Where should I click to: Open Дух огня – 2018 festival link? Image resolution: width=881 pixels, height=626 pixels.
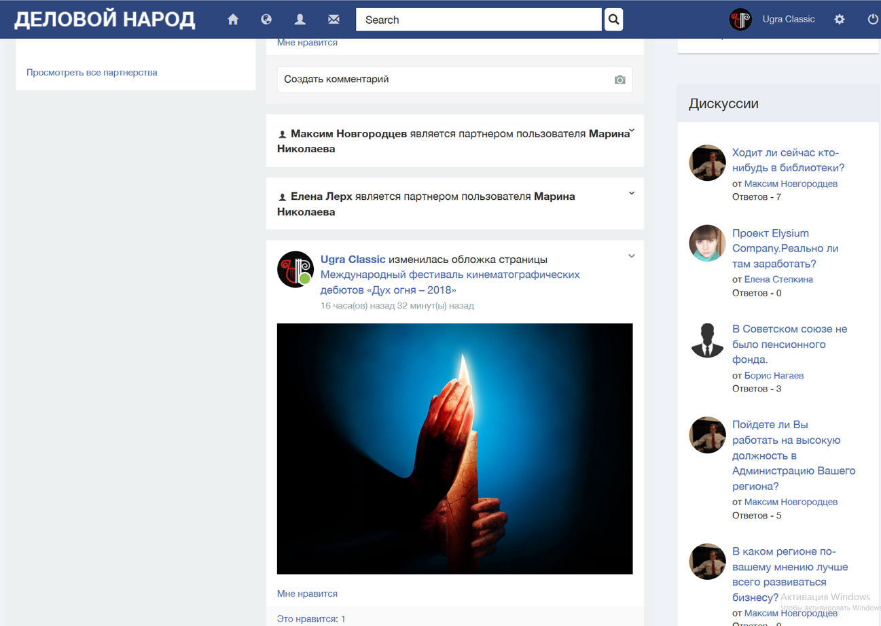coord(450,283)
